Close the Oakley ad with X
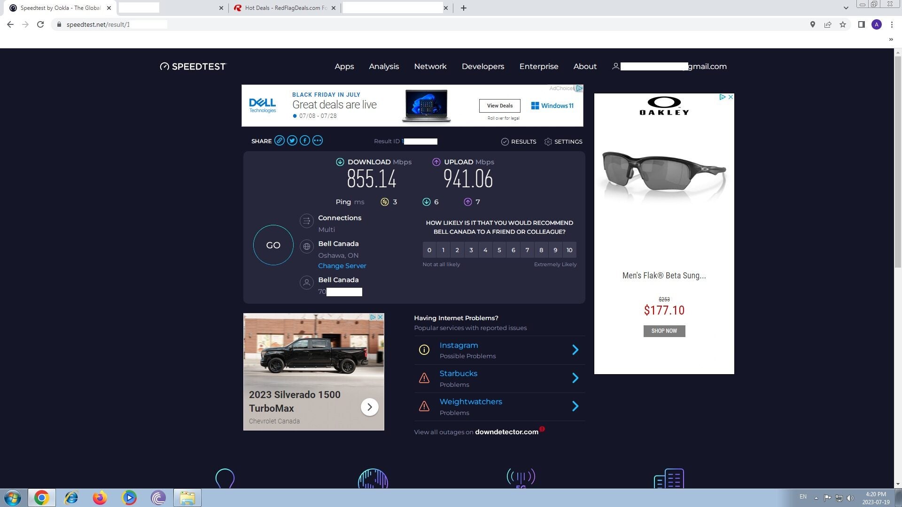Viewport: 902px width, 507px height. [731, 97]
